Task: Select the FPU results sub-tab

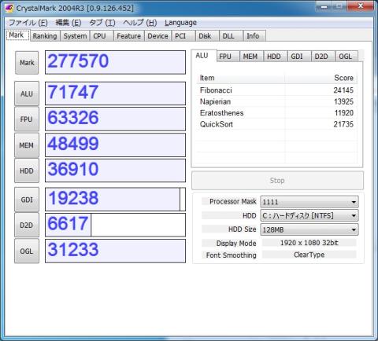Action: tap(228, 57)
